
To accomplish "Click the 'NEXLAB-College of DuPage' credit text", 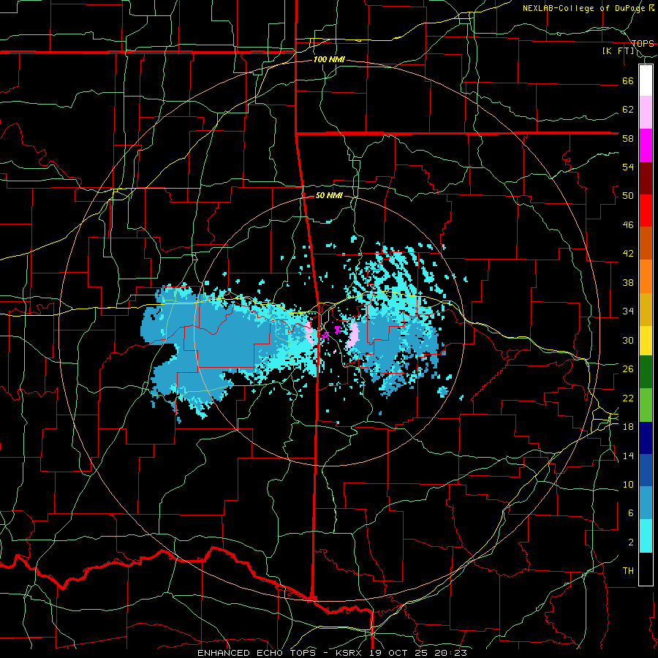I will click(583, 8).
